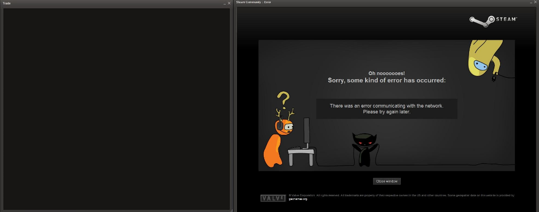The height and width of the screenshot is (212, 539).
Task: Click the Valve Corporation copyright text
Action: (x=401, y=195)
